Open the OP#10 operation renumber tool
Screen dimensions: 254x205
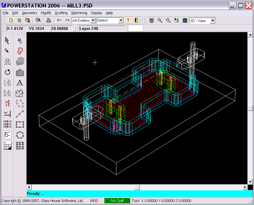pos(7,124)
